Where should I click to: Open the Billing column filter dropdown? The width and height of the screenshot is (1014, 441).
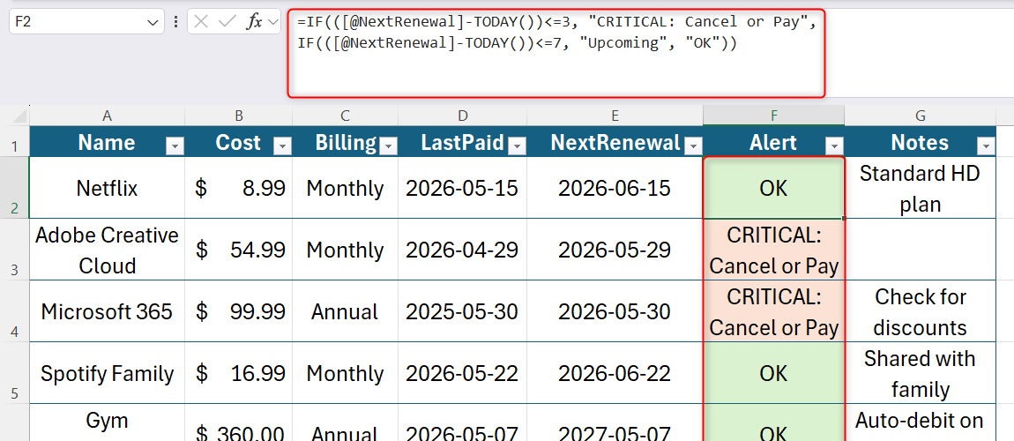(388, 146)
